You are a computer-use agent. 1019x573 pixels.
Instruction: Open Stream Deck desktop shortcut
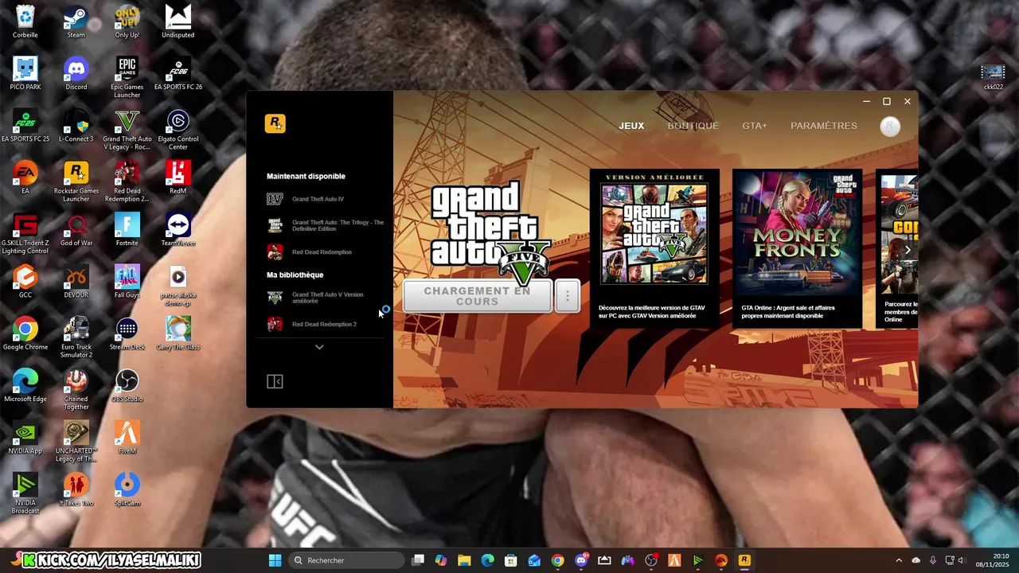click(127, 333)
